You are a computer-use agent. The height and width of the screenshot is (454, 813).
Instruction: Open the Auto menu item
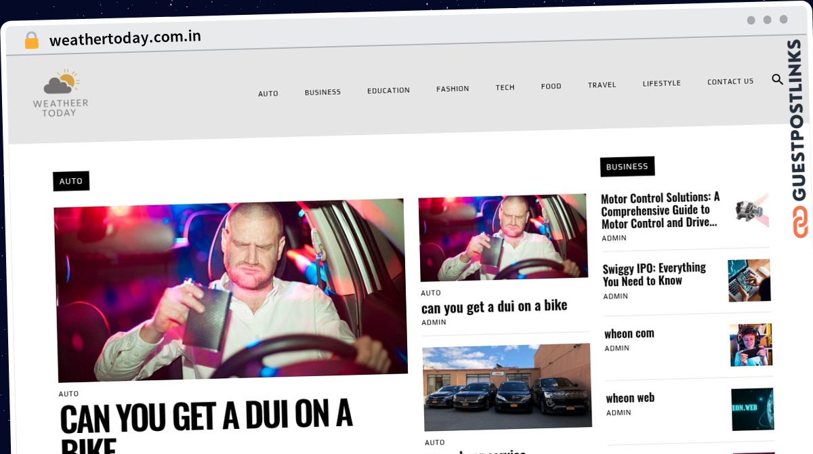coord(268,94)
